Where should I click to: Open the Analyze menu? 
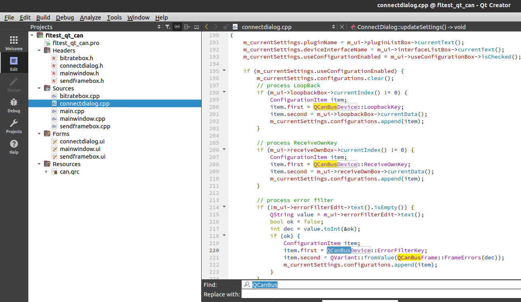90,18
